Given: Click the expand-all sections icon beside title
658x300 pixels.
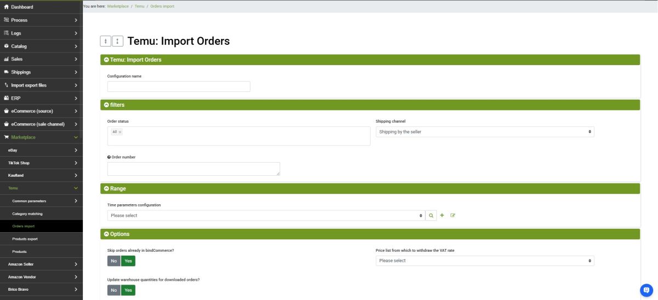Looking at the screenshot, I should click(117, 41).
